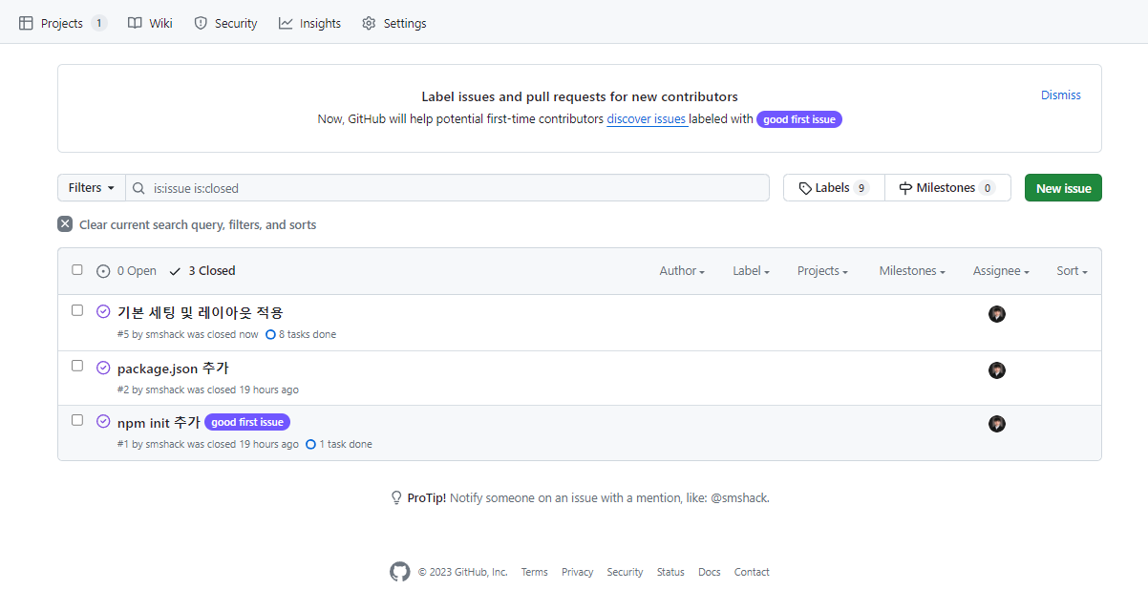Click the '1 task done' progress indicator

coord(339,445)
